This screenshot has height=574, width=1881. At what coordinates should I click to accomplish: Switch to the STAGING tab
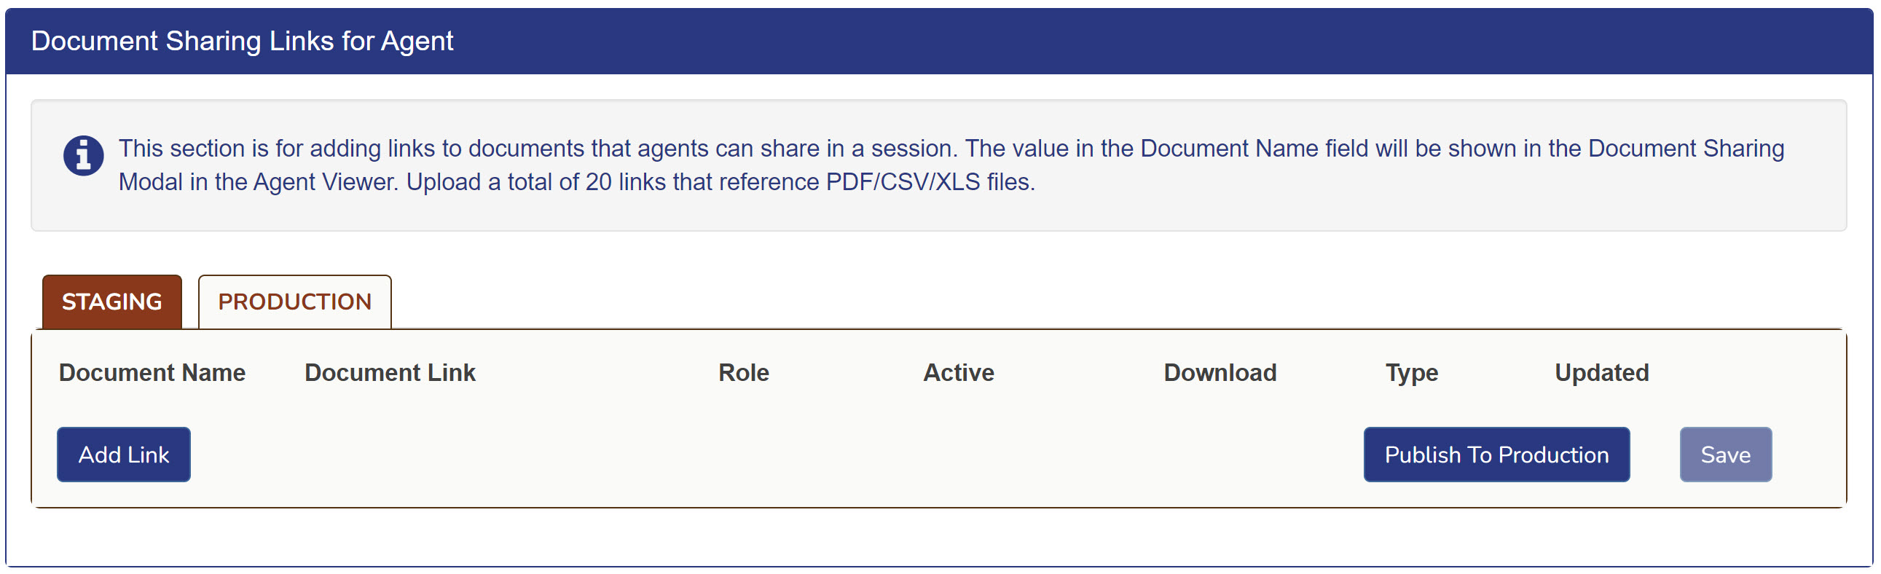111,302
